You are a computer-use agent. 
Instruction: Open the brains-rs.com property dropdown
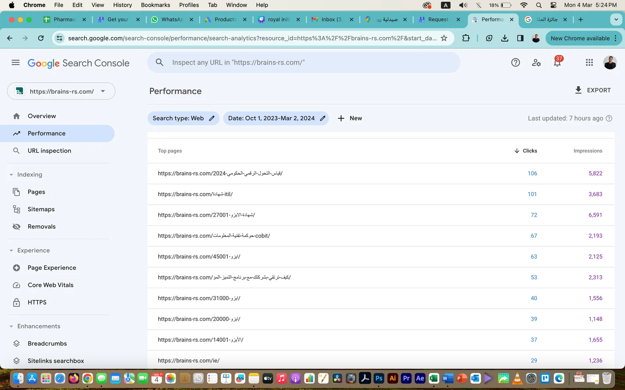point(61,91)
